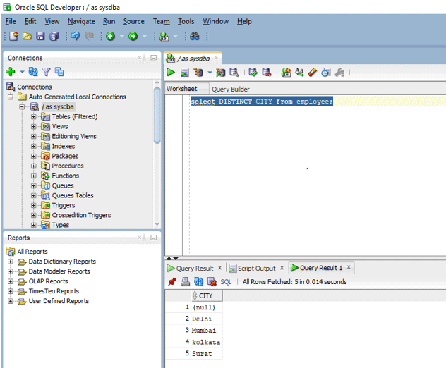Click the Connections tree vertical scrollbar thumb
Screen dimensions: 446x368
[x=157, y=115]
